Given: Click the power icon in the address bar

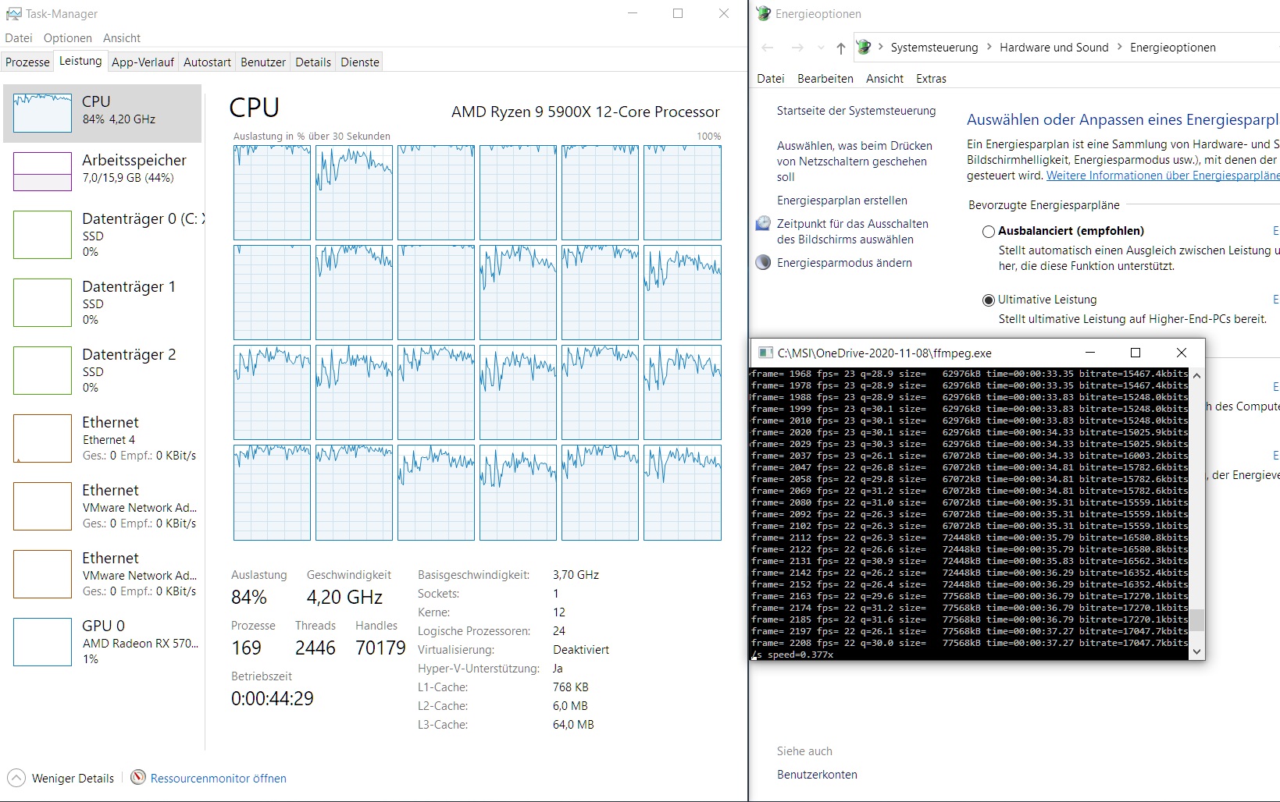Looking at the screenshot, I should (x=863, y=47).
